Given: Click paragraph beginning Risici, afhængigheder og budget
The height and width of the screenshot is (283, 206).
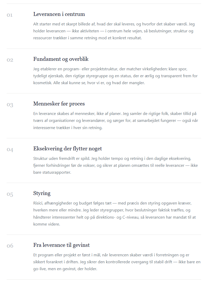Looking at the screenshot, I should [115, 214].
